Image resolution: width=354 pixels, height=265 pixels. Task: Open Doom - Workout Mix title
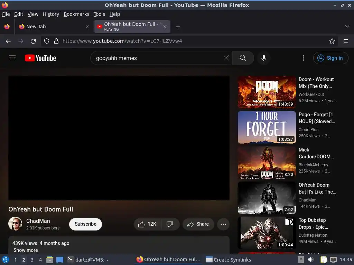tap(316, 83)
